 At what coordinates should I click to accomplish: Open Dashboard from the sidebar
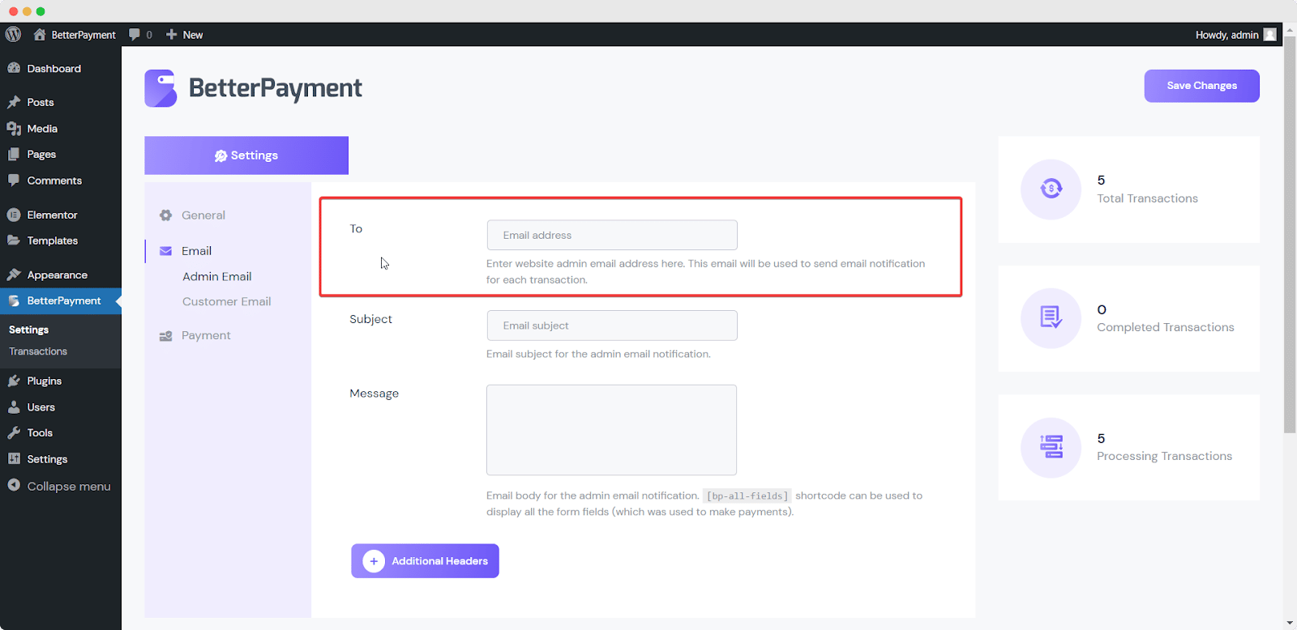coord(54,69)
